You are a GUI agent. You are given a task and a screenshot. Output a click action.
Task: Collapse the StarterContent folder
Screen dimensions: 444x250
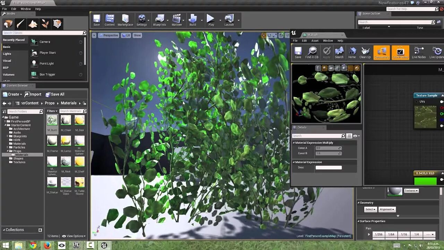tap(5, 125)
